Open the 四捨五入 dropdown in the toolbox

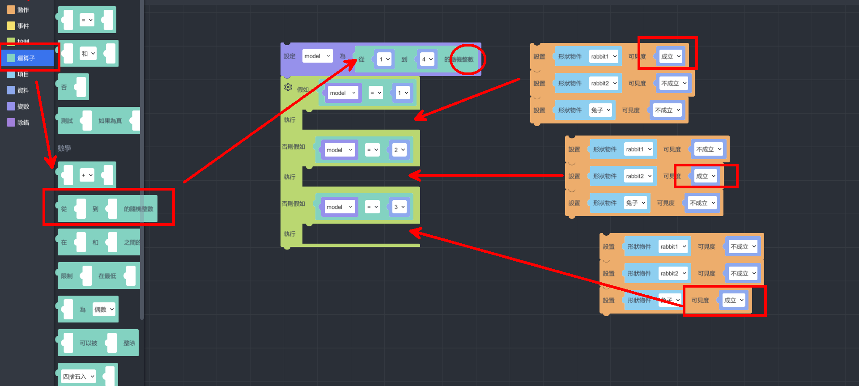[78, 377]
